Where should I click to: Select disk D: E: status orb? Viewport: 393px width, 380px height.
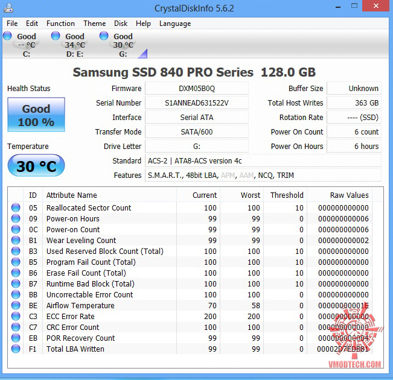[56, 36]
